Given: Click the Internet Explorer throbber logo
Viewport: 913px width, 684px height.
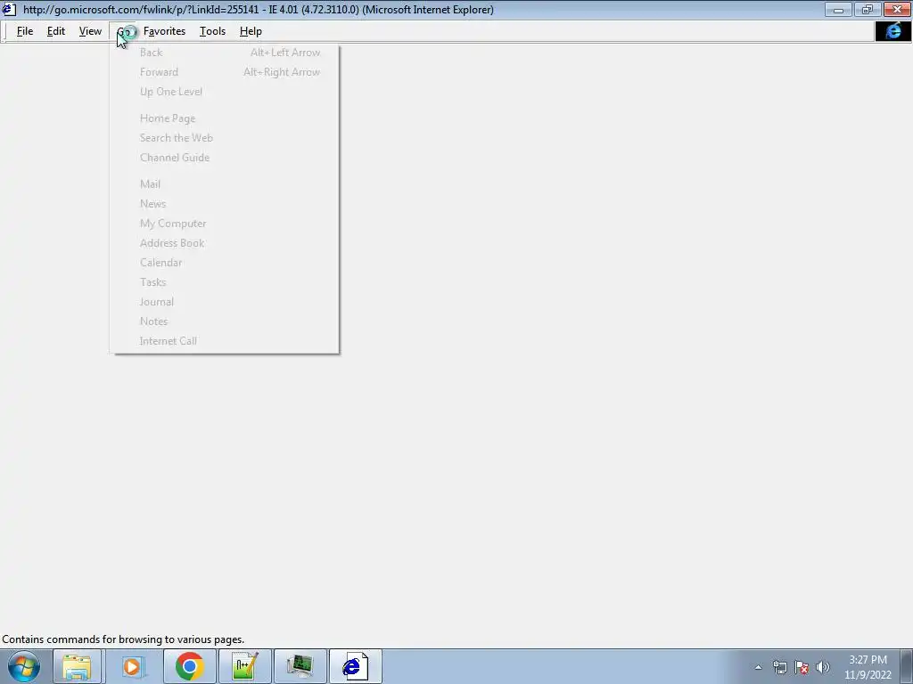Looking at the screenshot, I should point(893,31).
